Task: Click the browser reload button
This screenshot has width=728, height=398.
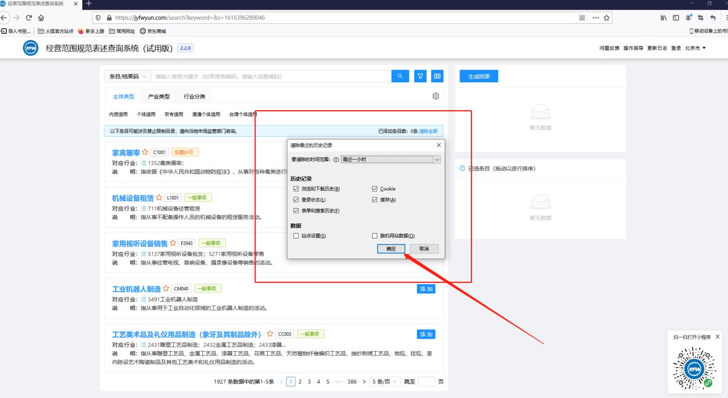Action: click(29, 18)
